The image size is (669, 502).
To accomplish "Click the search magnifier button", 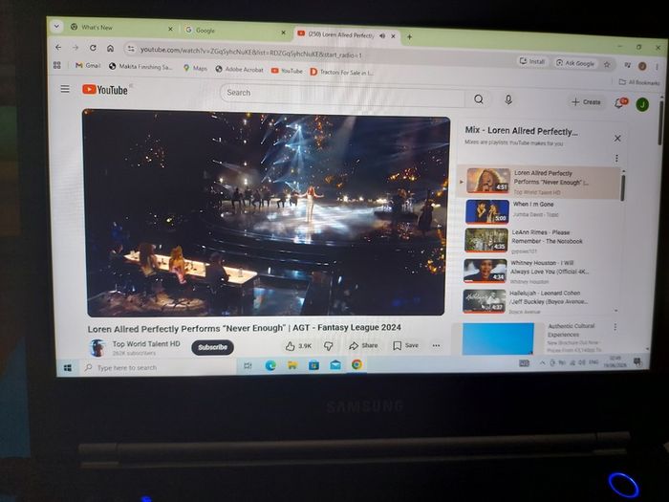I will click(x=479, y=99).
